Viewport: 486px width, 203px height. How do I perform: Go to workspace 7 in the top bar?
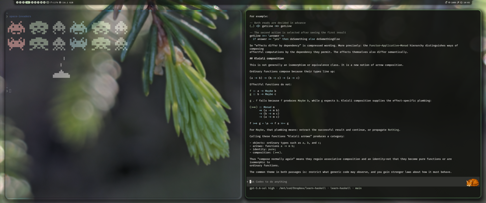pyautogui.click(x=38, y=2)
